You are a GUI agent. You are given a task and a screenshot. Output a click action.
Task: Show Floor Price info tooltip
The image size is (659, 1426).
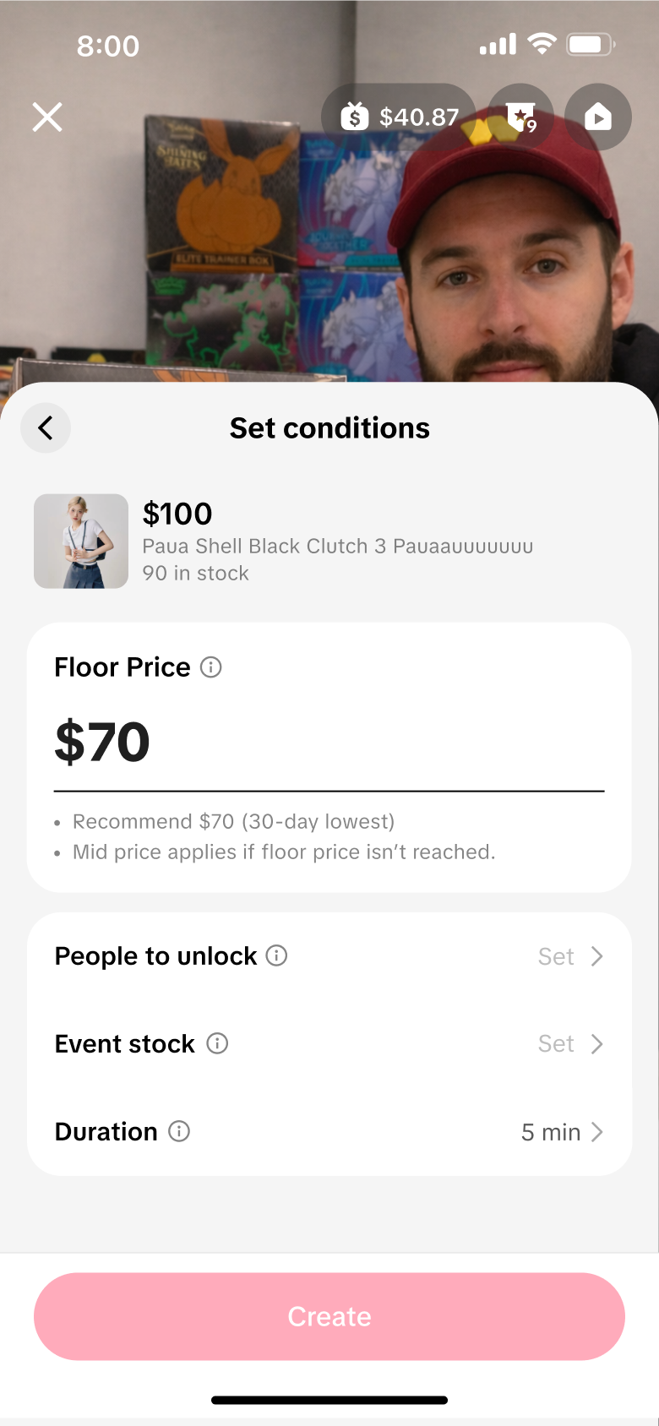click(211, 667)
